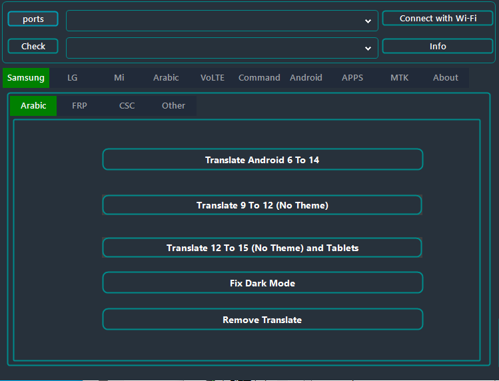The height and width of the screenshot is (381, 499).
Task: Switch to the CSC sub-tab
Action: (x=127, y=106)
